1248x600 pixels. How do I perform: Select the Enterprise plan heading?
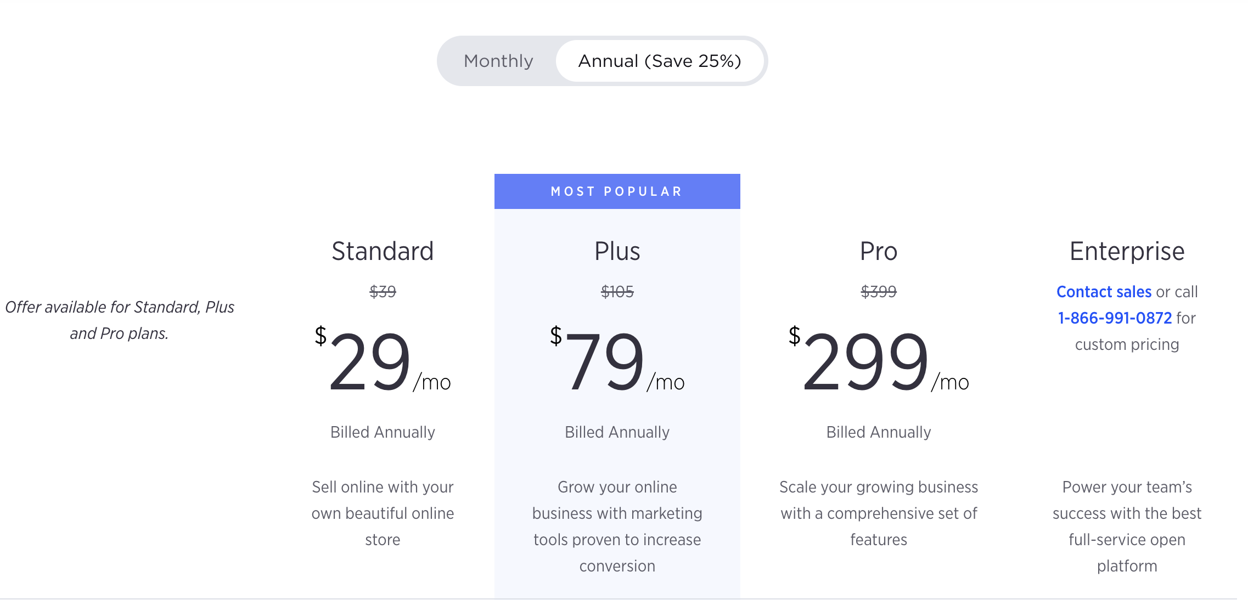click(1127, 251)
